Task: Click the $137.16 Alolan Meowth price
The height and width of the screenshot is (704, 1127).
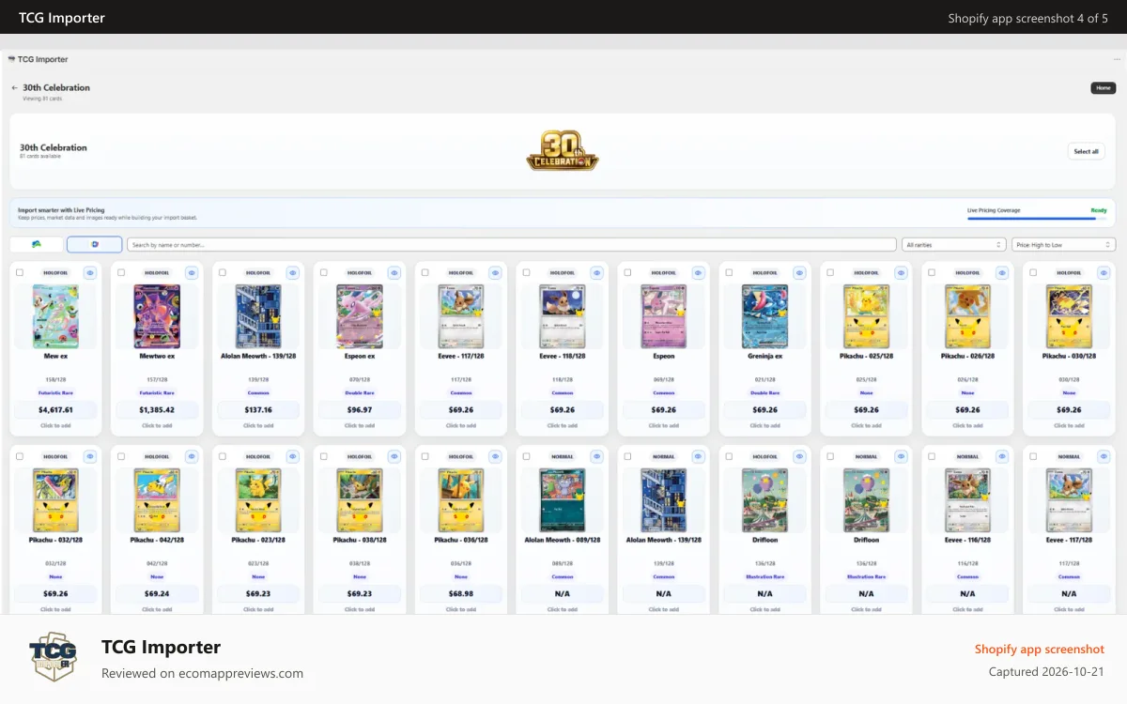Action: click(258, 410)
